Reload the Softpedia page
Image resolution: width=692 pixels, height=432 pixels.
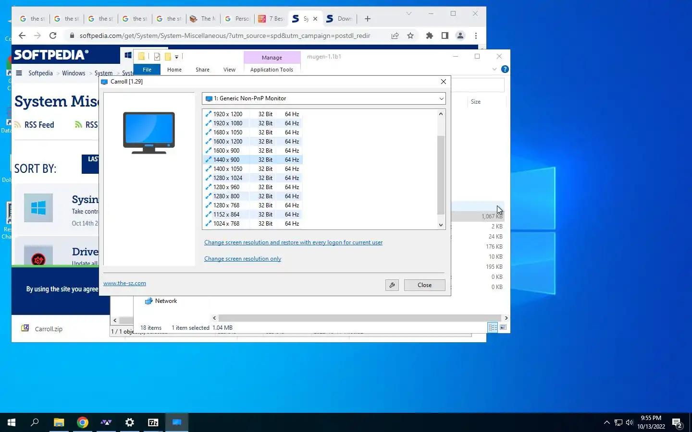[x=53, y=36]
